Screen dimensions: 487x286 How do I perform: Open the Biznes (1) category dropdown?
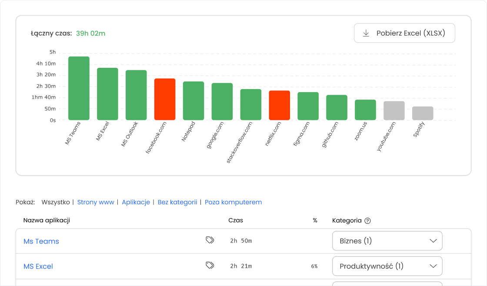tap(387, 241)
